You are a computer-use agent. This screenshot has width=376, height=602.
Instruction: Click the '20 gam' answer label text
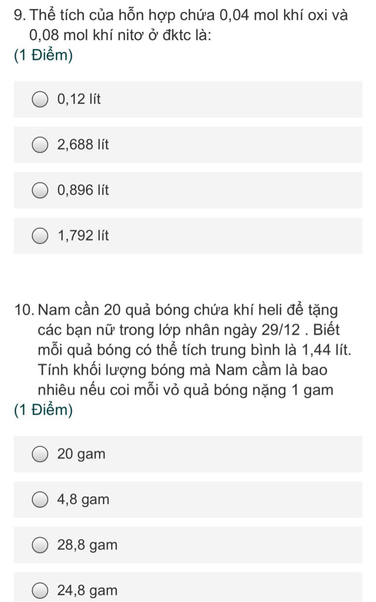(81, 454)
